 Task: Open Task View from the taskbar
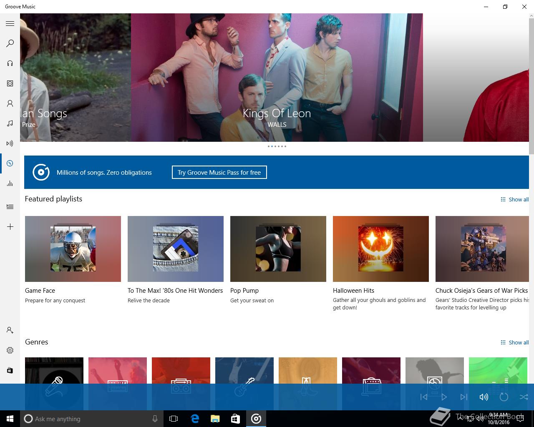click(x=174, y=419)
